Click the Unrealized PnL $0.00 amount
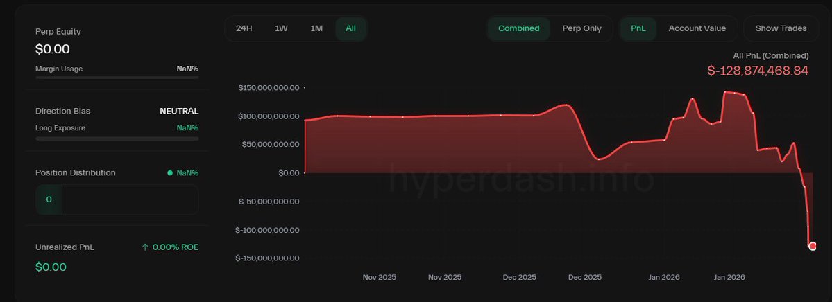The image size is (832, 302). [51, 267]
